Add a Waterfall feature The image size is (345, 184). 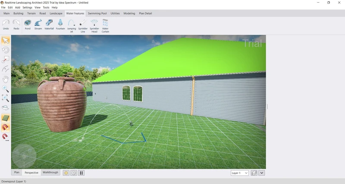(49, 25)
